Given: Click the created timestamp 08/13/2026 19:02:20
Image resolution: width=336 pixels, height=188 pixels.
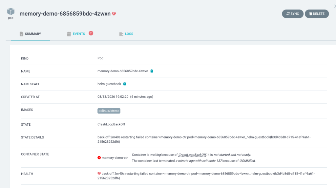Looking at the screenshot, I should point(113,97).
